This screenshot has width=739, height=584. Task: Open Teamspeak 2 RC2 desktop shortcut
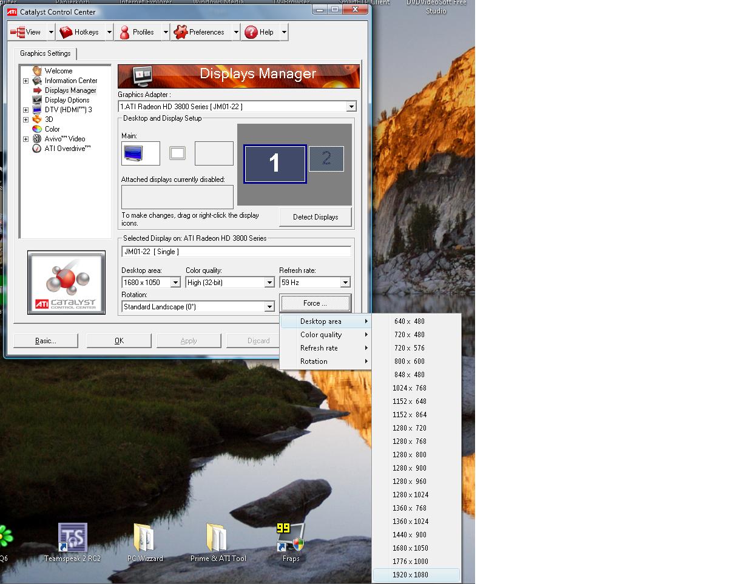(72, 540)
